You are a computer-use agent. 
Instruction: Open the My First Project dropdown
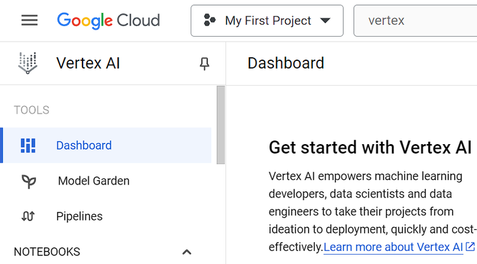pyautogui.click(x=267, y=21)
